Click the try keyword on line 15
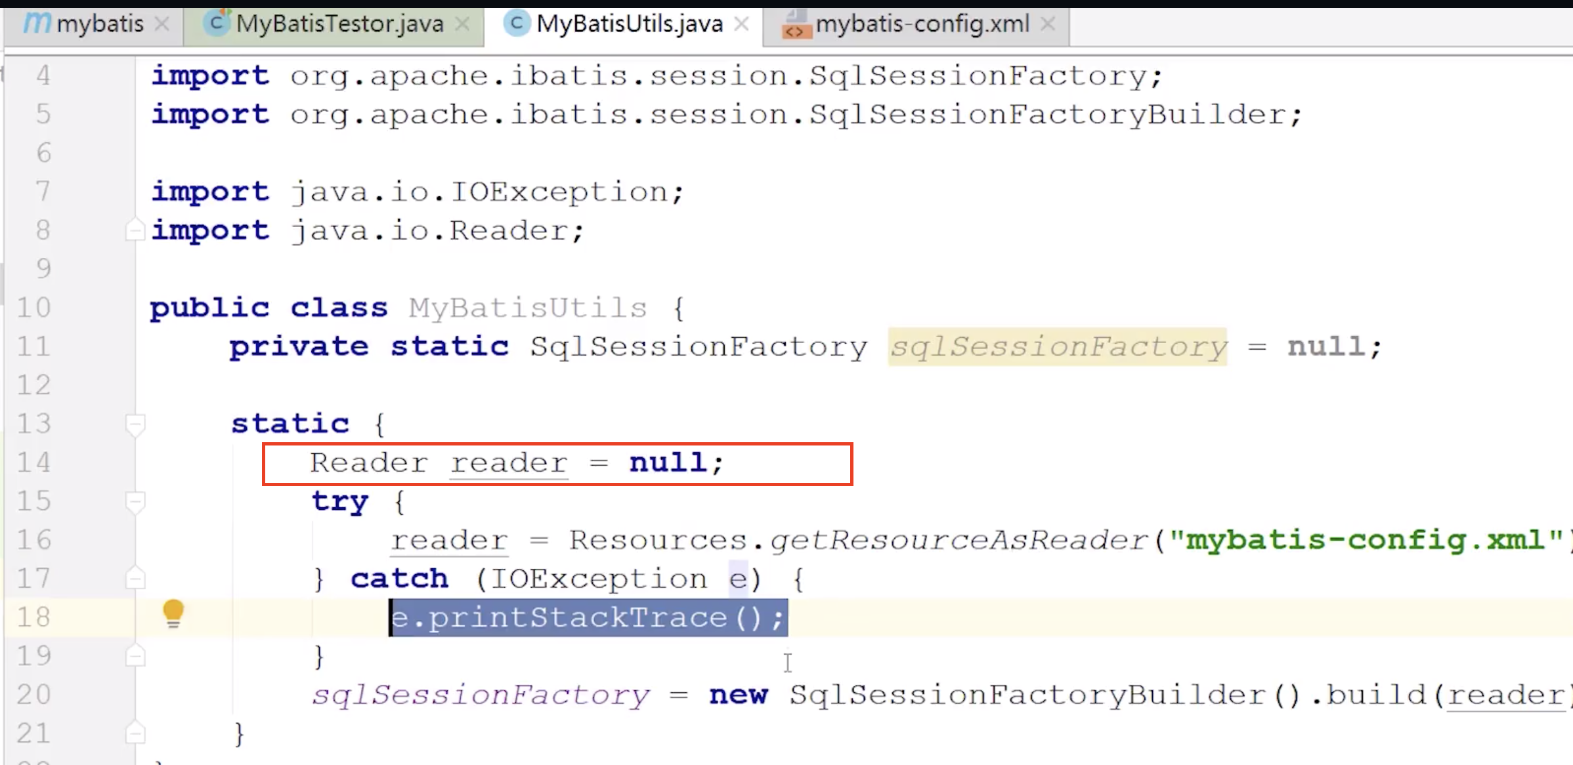The width and height of the screenshot is (1573, 765). pyautogui.click(x=340, y=501)
